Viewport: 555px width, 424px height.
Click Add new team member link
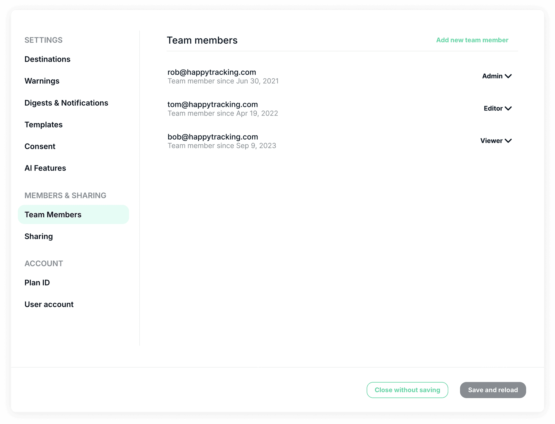point(472,40)
